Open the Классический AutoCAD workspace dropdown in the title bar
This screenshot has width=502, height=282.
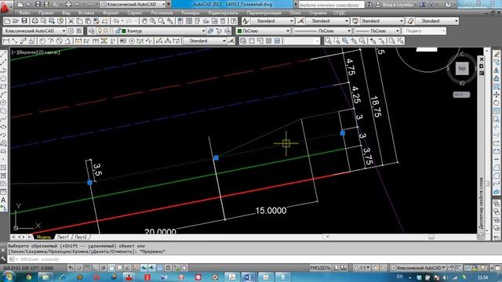[133, 5]
